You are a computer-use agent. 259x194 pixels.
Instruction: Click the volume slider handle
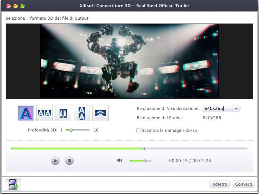(x=144, y=160)
